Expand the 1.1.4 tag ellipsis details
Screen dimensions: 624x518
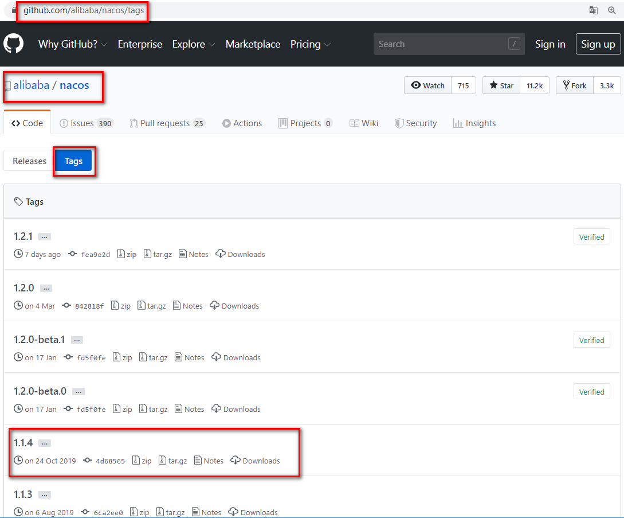pyautogui.click(x=45, y=443)
